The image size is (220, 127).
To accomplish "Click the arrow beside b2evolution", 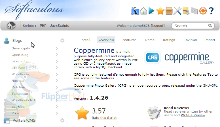I will (x=57, y=61).
